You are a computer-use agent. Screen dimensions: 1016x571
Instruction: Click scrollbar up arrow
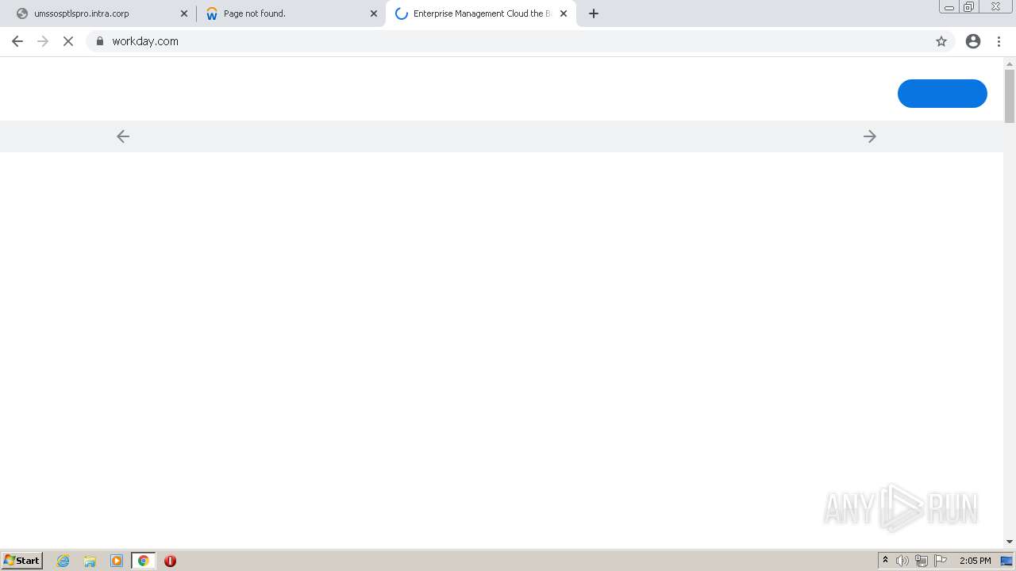click(1010, 63)
